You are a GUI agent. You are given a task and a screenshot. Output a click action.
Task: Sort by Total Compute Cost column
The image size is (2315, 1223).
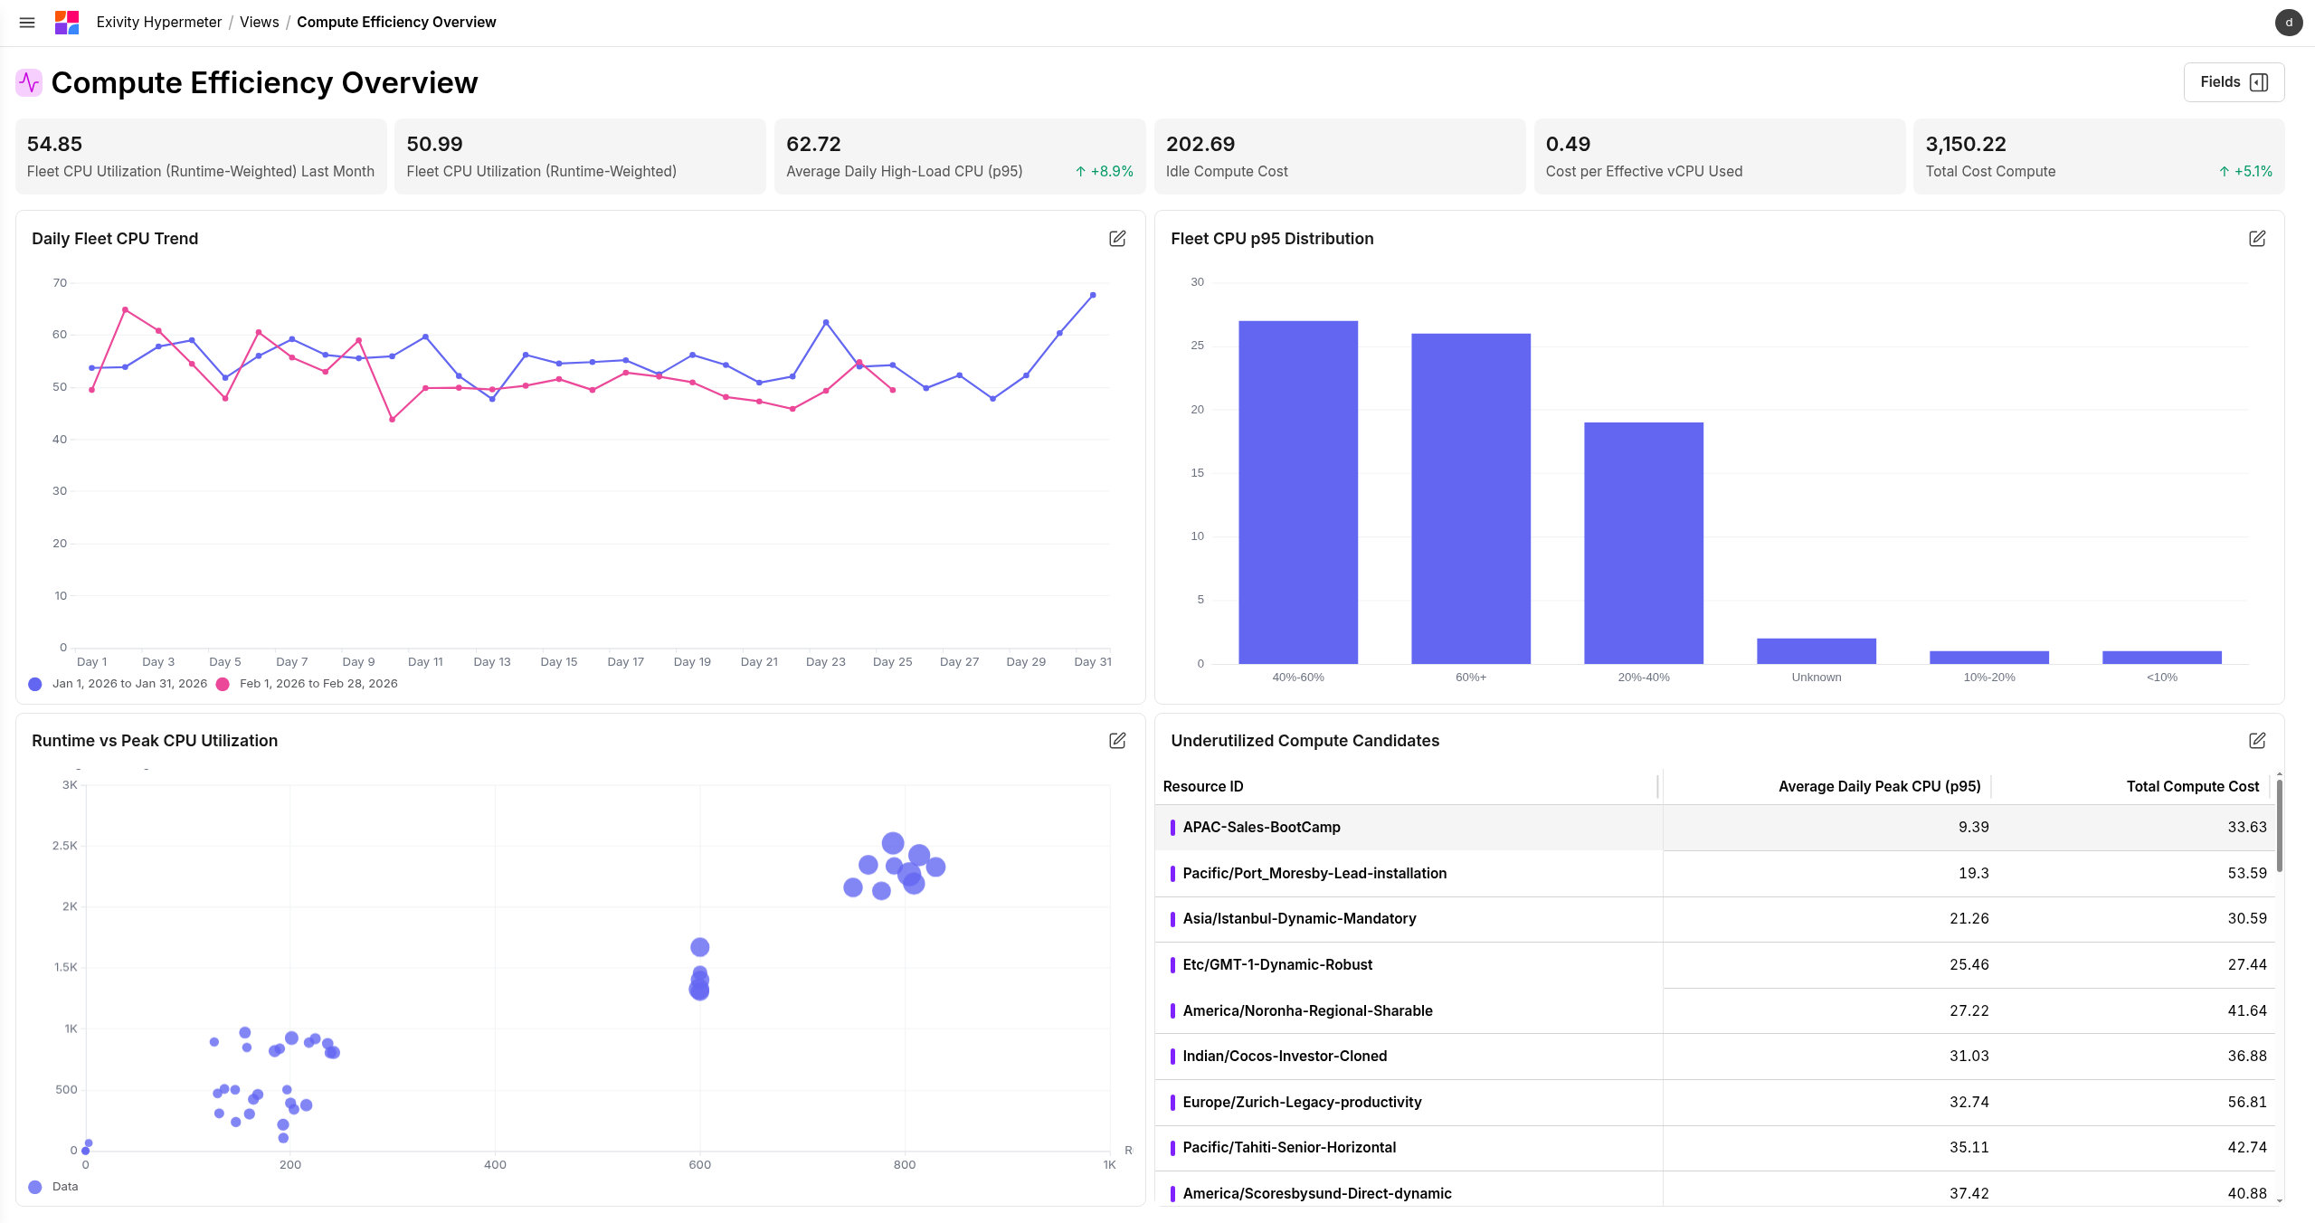[x=2192, y=787]
